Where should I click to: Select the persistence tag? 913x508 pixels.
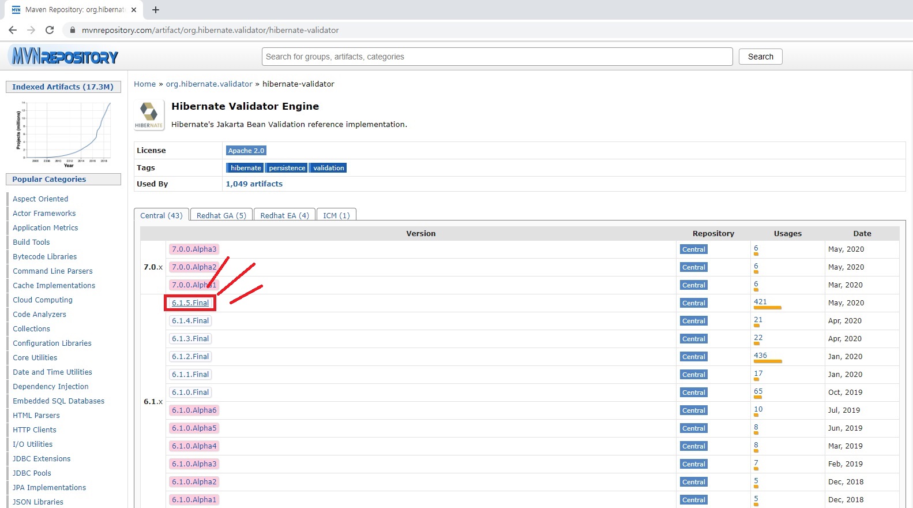coord(287,168)
